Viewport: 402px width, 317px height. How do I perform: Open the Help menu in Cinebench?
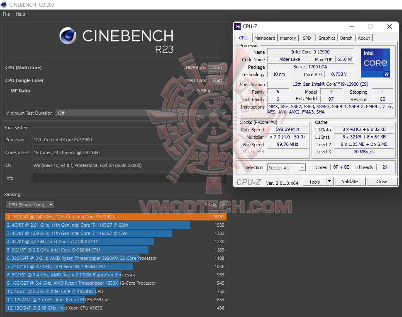20,14
